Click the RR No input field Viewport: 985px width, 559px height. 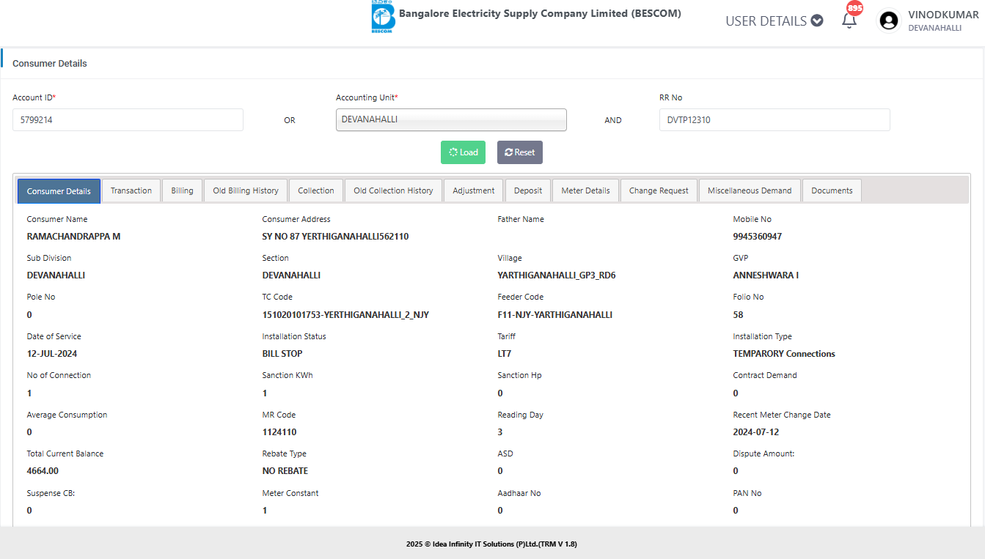pyautogui.click(x=775, y=120)
